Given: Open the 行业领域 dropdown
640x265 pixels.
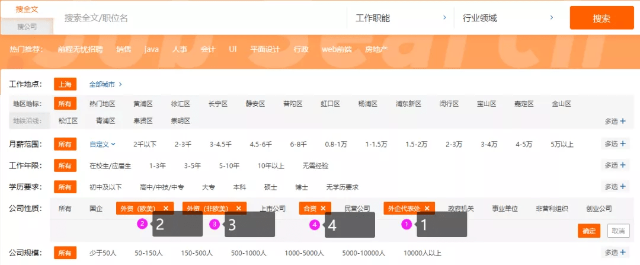Looking at the screenshot, I should click(x=507, y=18).
